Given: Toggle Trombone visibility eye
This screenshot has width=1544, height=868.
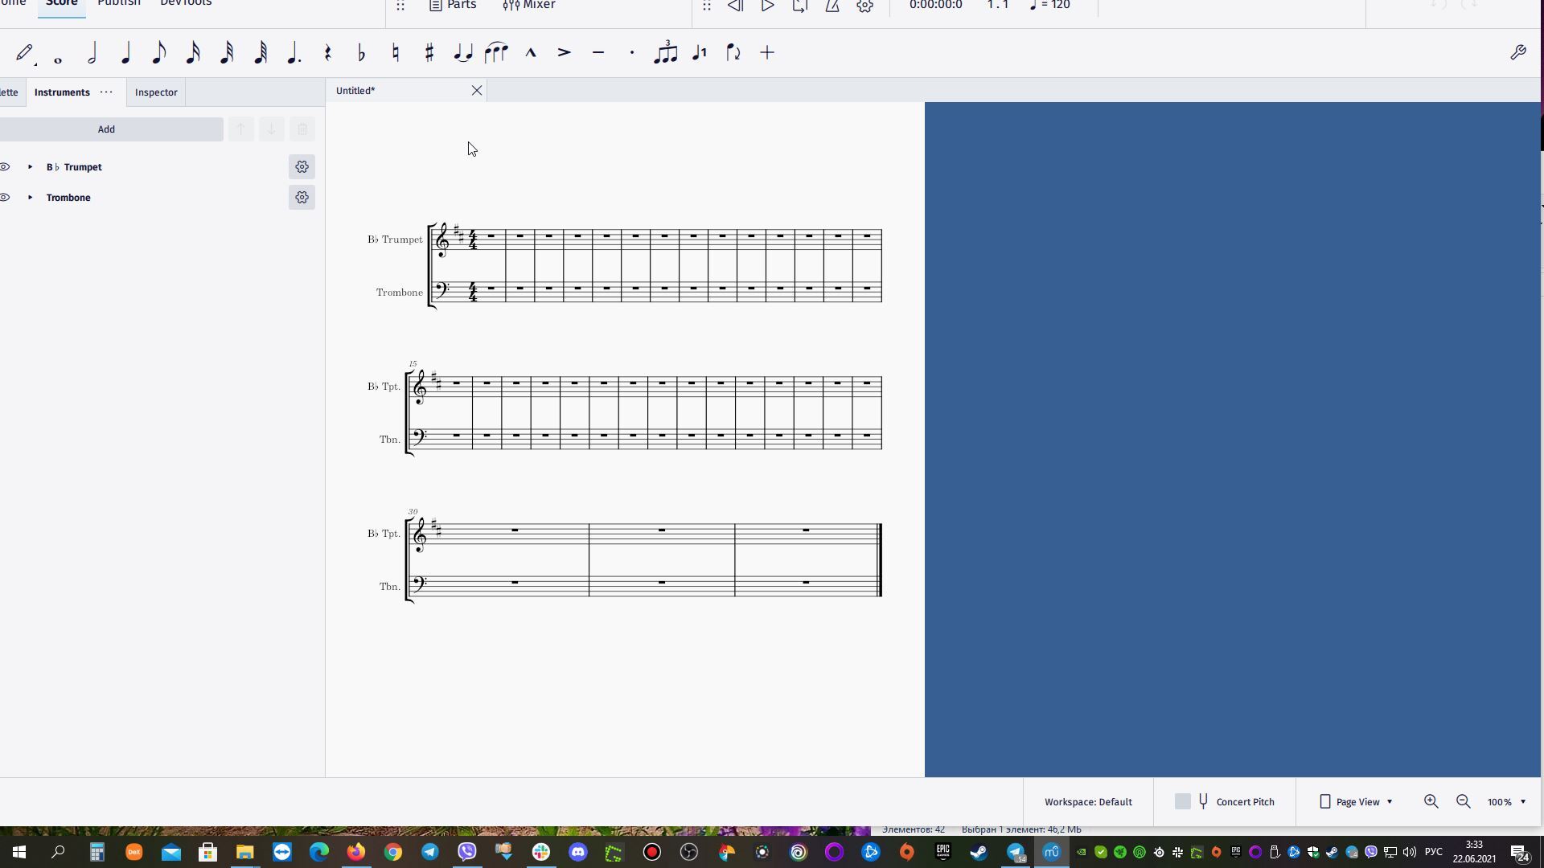Looking at the screenshot, I should [x=5, y=198].
